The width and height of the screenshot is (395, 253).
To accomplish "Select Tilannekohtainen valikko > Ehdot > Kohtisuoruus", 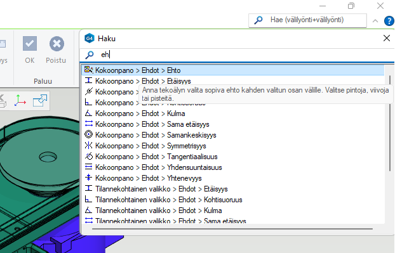I will (x=233, y=200).
